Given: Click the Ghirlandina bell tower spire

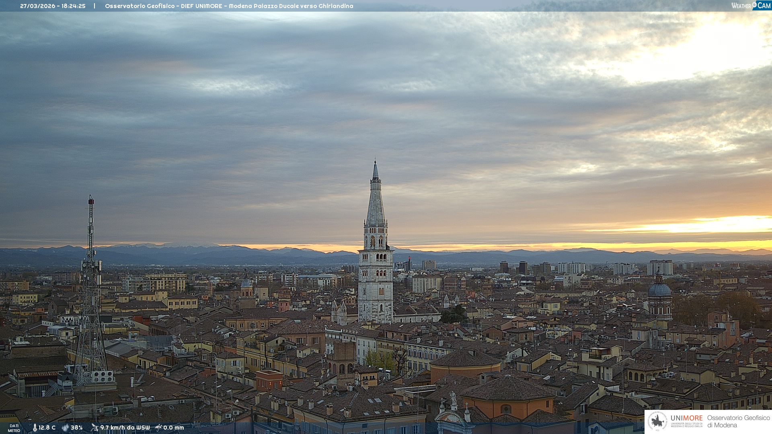Looking at the screenshot, I should (376, 201).
